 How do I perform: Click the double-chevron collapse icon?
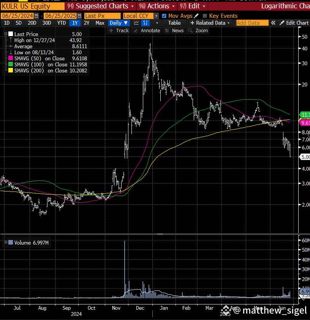273,23
